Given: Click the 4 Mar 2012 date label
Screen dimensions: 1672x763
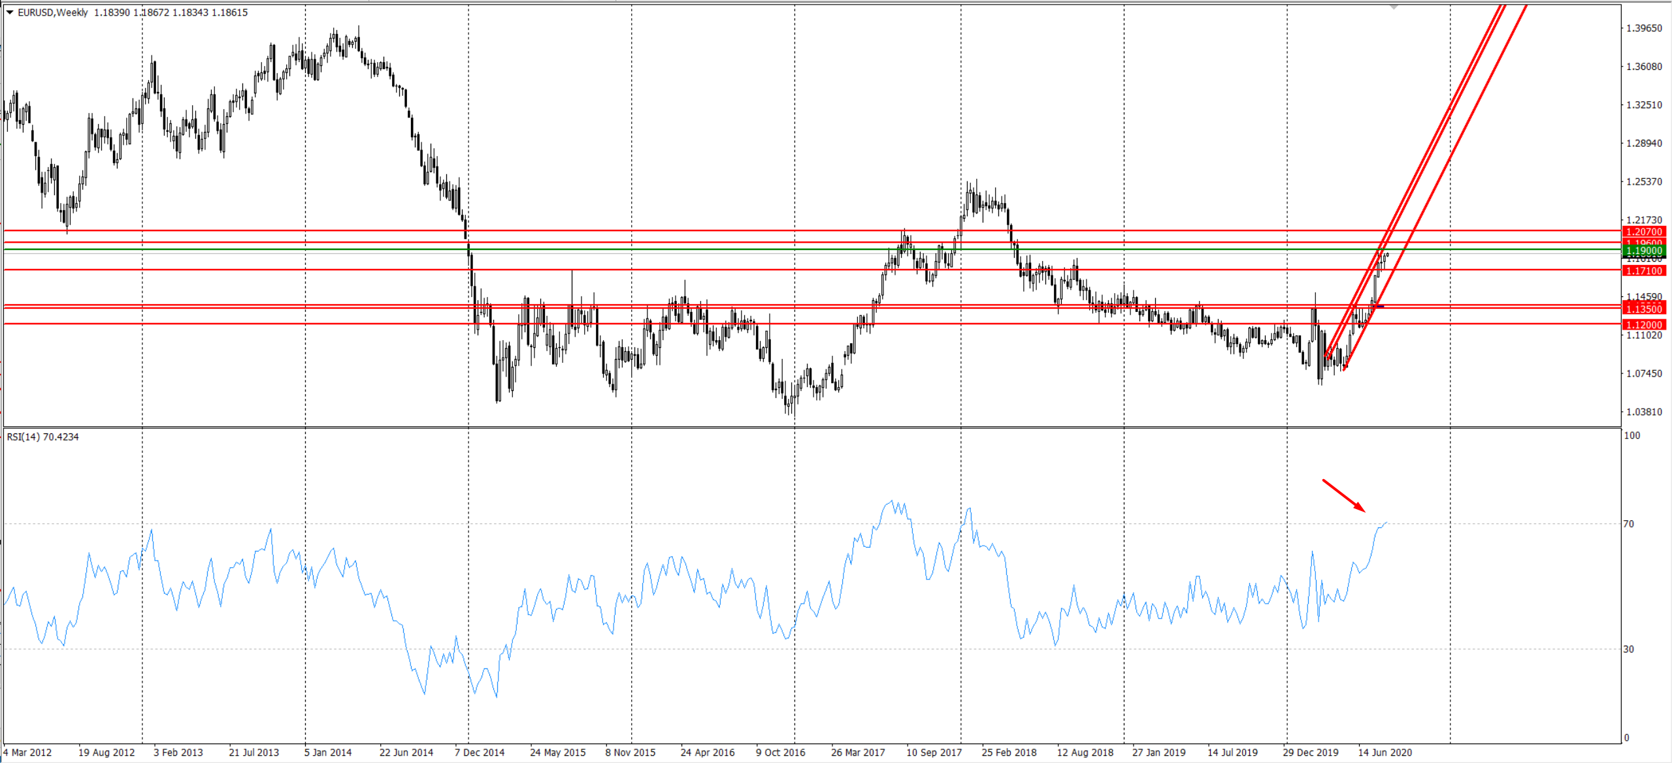Looking at the screenshot, I should [x=27, y=752].
